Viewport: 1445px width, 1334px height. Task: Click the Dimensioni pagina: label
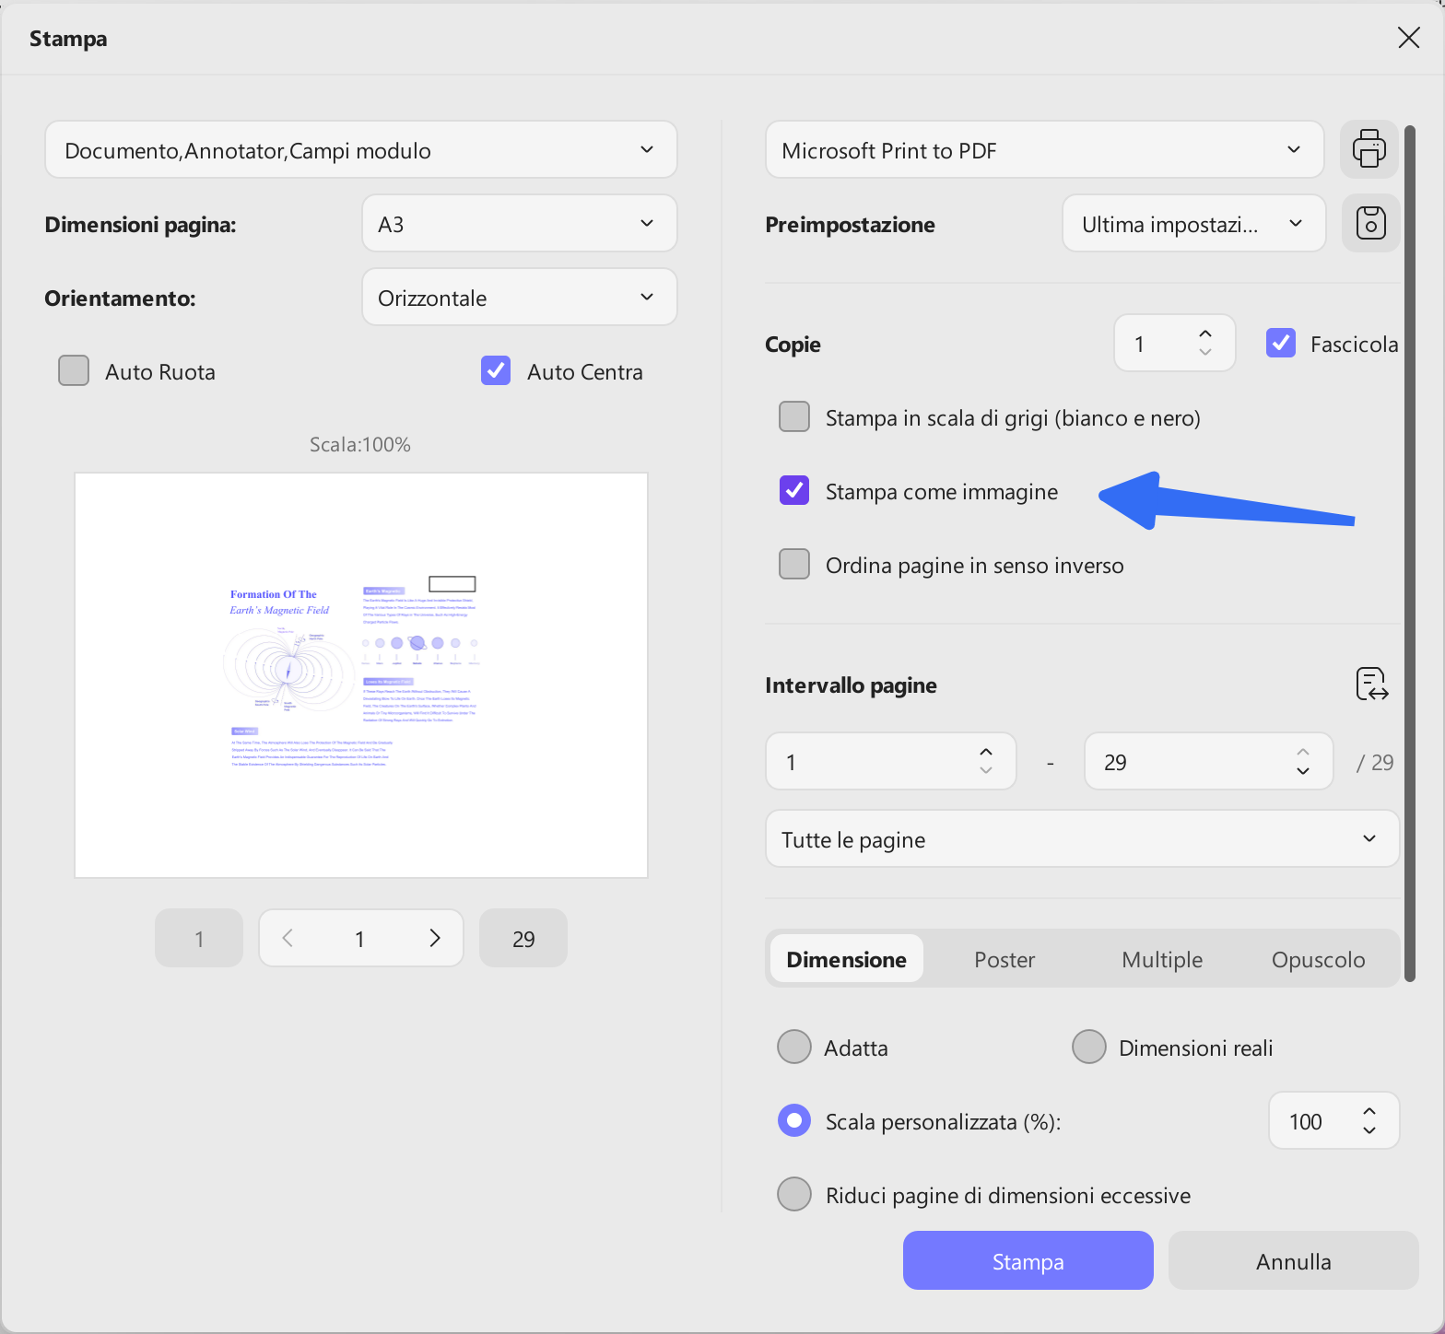(140, 224)
